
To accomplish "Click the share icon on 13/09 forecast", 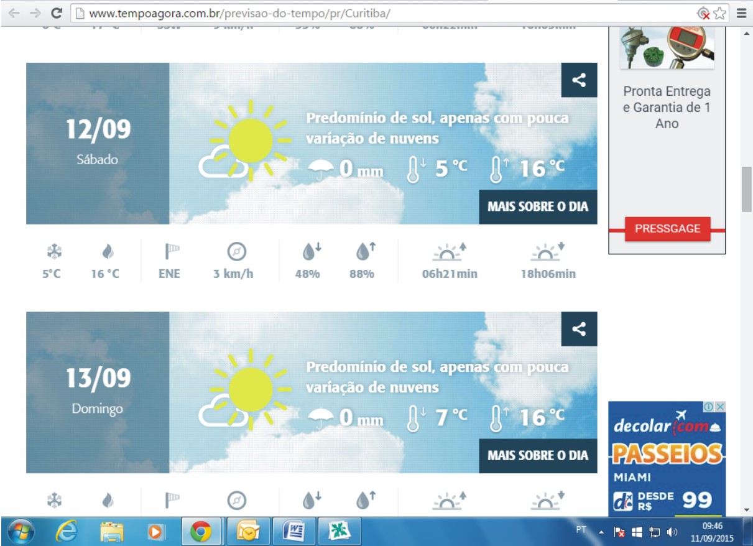I will click(579, 329).
